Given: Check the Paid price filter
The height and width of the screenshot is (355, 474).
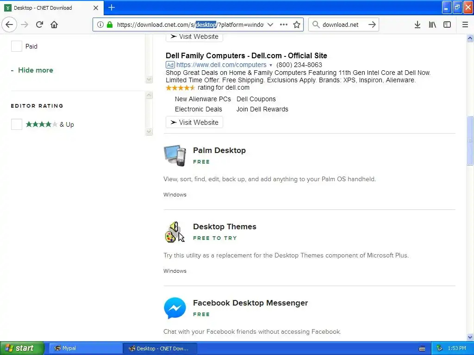Looking at the screenshot, I should [17, 46].
